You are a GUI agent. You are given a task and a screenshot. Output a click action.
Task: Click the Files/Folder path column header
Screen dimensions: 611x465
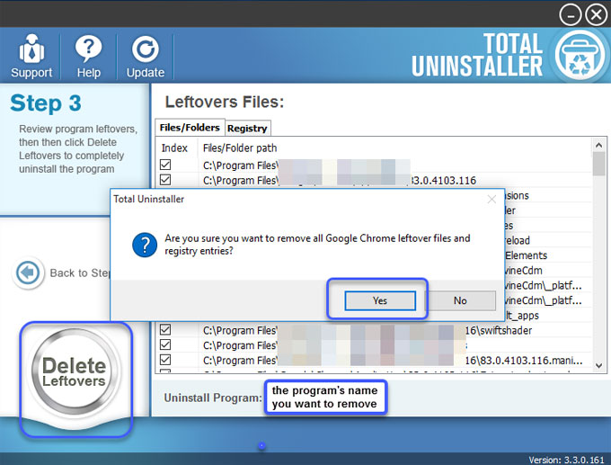240,148
